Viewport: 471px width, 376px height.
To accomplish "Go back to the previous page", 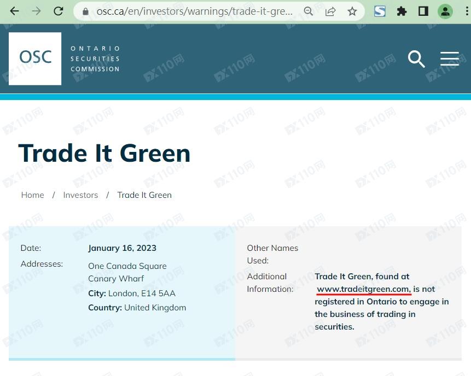I will tap(14, 11).
